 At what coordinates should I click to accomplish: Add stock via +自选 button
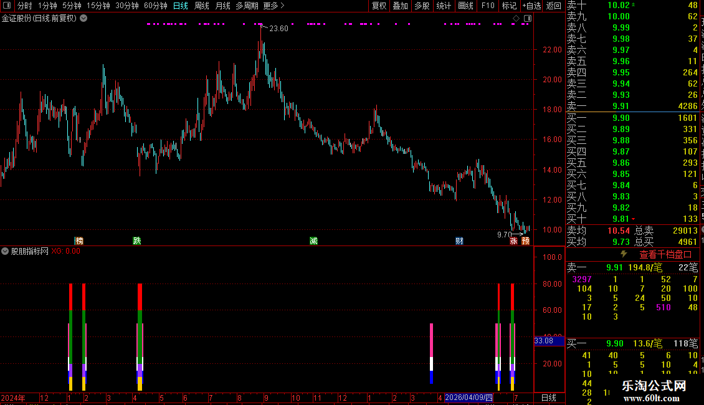(x=531, y=6)
